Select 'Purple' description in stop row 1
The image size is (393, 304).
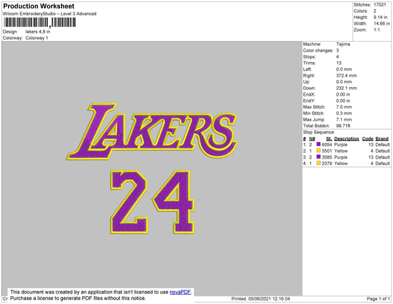pos(341,145)
